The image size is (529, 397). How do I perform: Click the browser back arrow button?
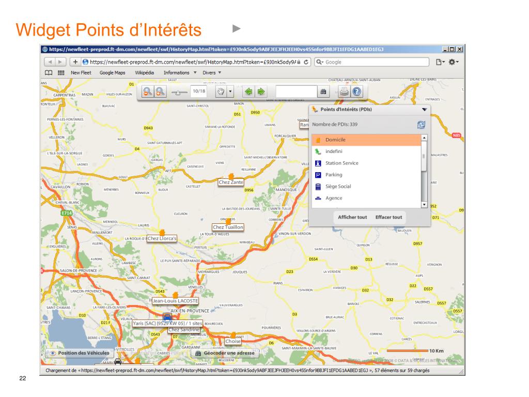coord(50,62)
